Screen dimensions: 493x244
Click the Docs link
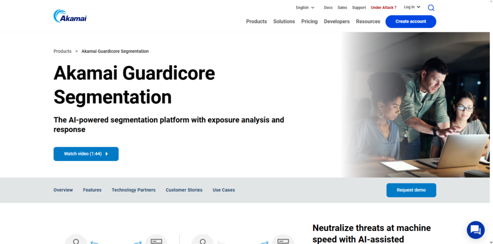(x=328, y=8)
